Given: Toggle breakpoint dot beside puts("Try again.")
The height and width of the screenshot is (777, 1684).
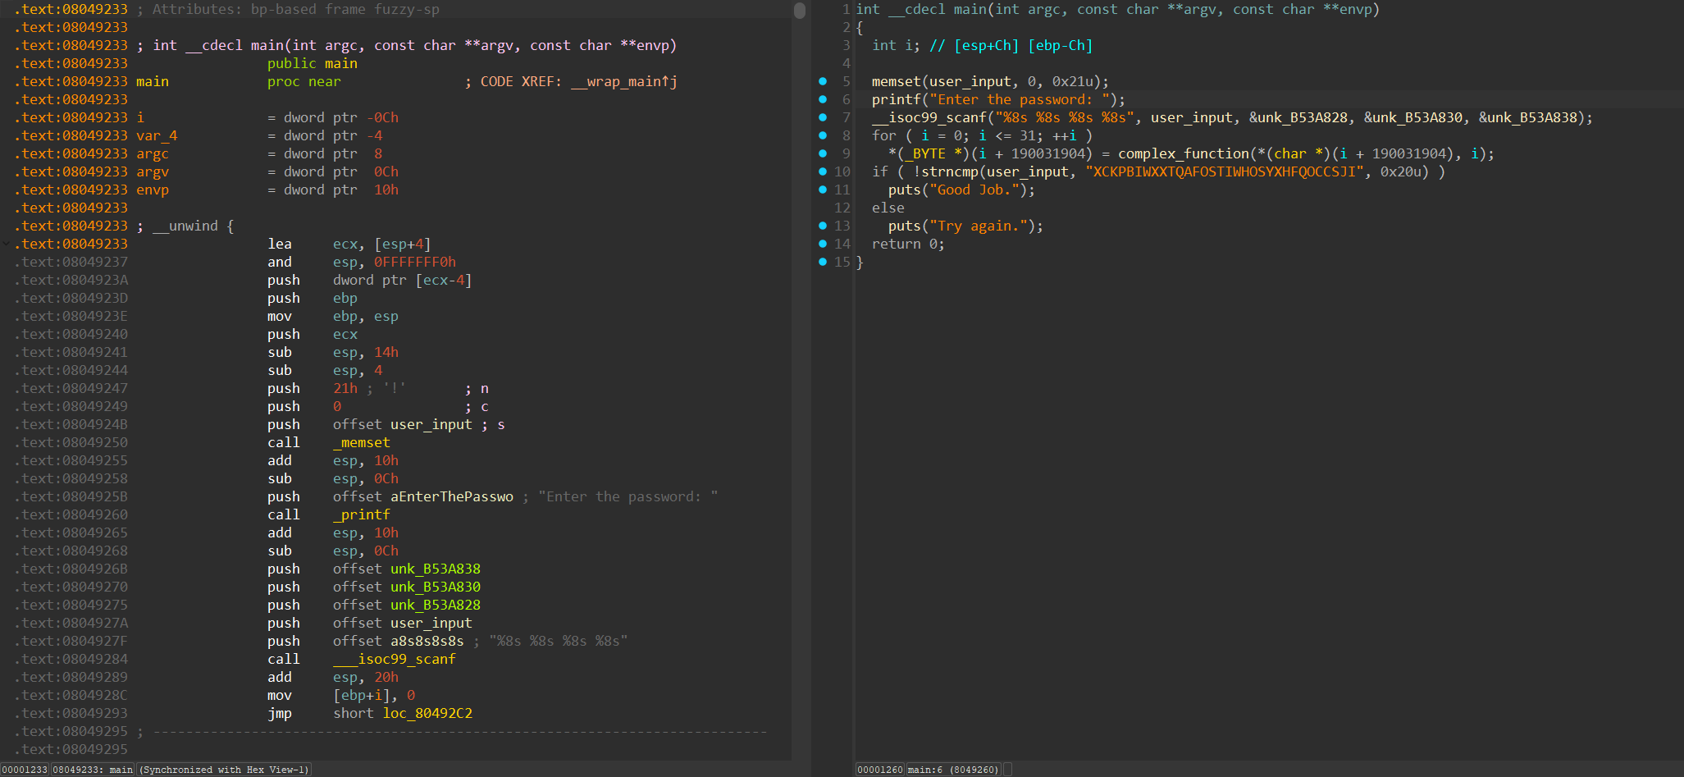Looking at the screenshot, I should 823,226.
